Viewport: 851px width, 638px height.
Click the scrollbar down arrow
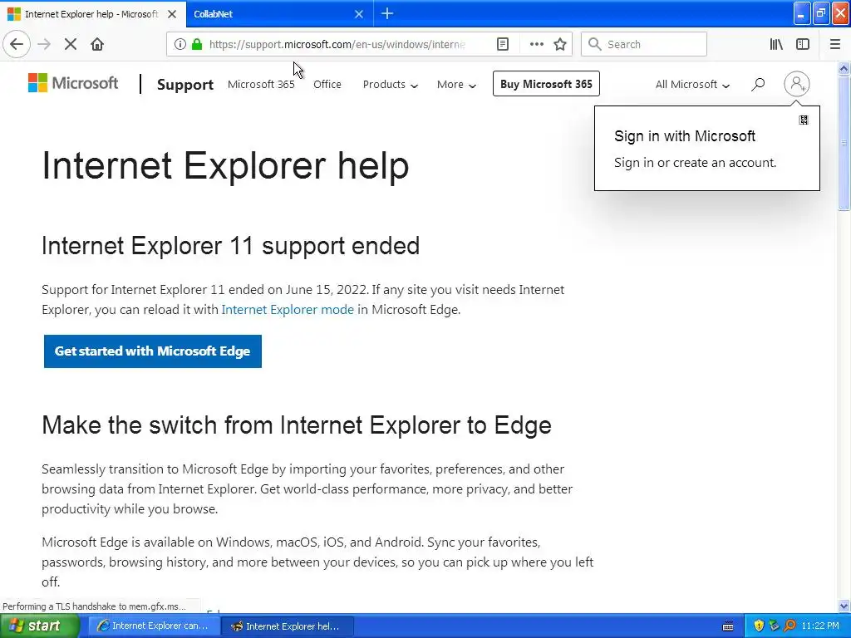tap(844, 606)
